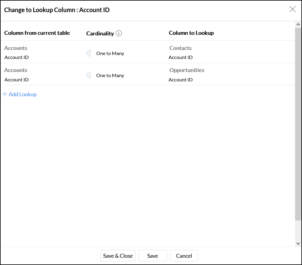Click the scrollbar down arrow

click(298, 243)
